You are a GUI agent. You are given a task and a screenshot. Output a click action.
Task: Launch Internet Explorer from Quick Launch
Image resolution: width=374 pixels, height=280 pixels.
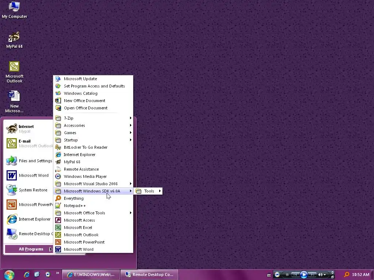26,274
